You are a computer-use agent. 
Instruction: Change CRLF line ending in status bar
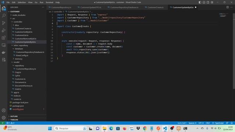pos(208,123)
